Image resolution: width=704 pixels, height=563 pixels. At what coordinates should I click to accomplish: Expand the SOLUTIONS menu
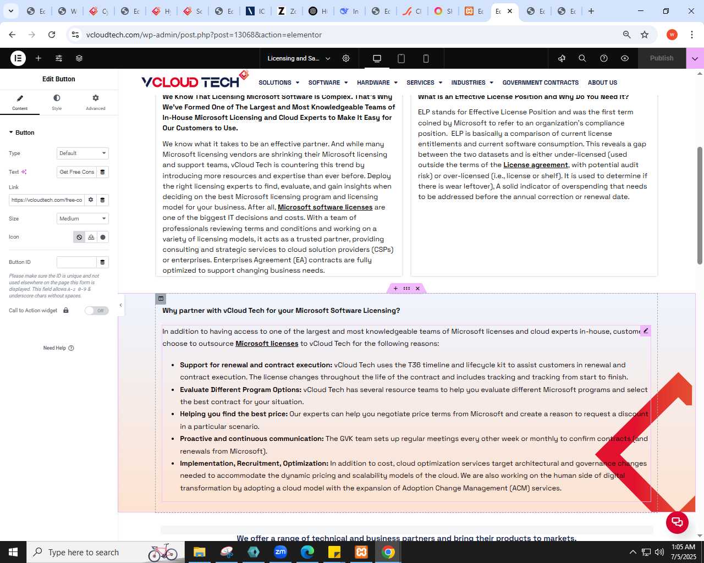(279, 82)
